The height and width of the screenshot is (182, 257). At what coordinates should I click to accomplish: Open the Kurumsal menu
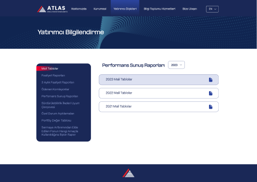pos(100,9)
